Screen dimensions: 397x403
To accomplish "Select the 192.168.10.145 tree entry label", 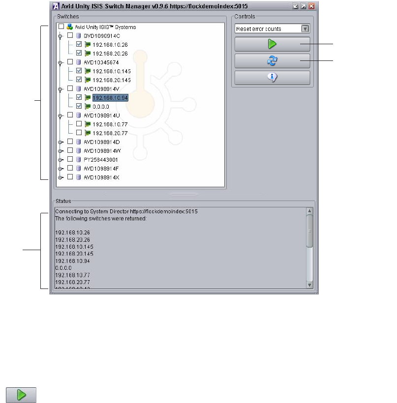I will coord(112,71).
